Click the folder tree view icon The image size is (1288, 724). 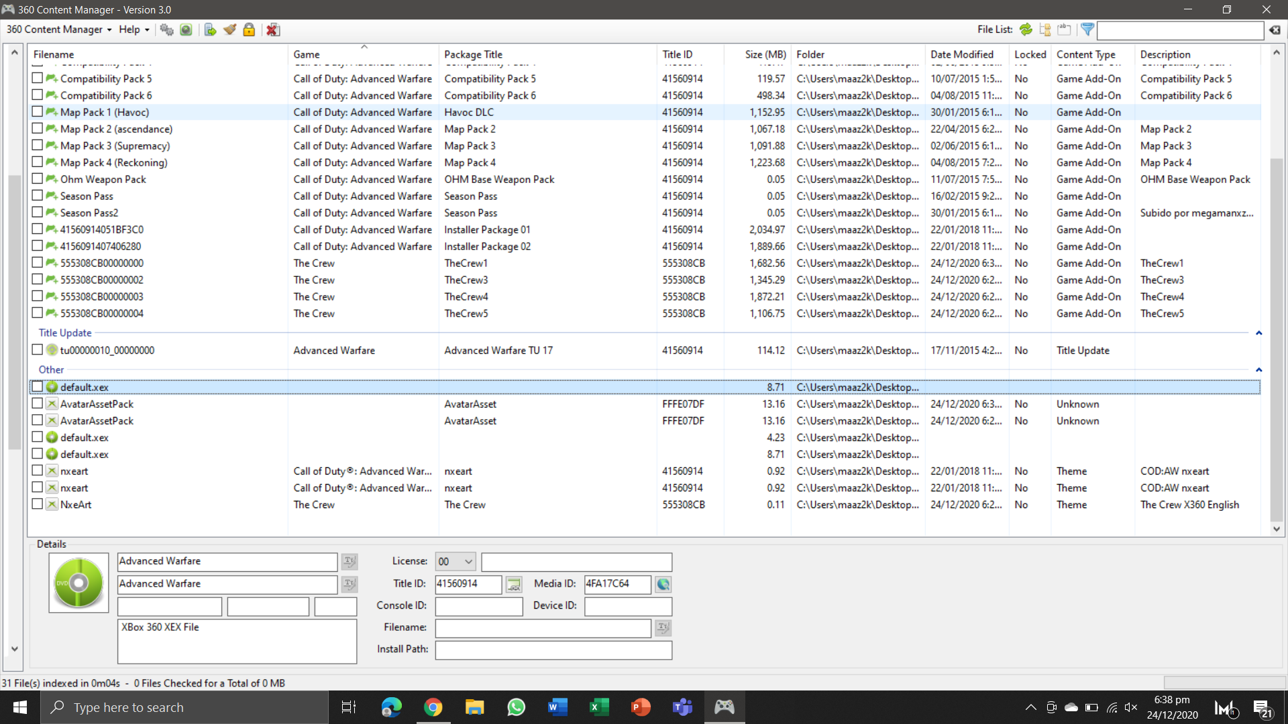[1045, 29]
